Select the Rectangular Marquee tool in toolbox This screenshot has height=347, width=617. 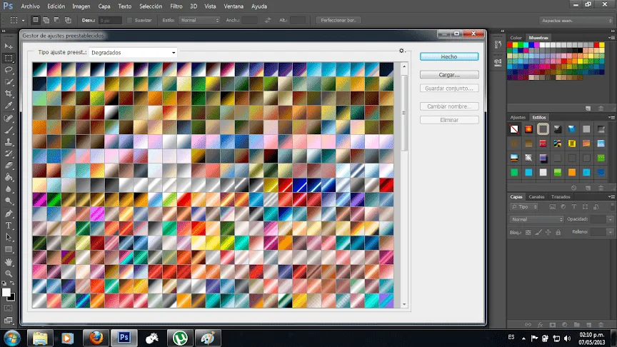[x=9, y=59]
